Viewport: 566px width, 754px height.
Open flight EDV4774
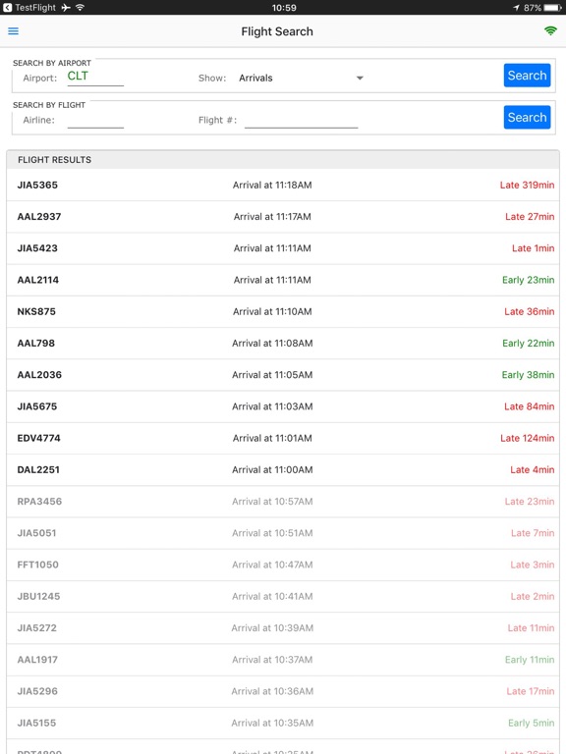click(283, 439)
